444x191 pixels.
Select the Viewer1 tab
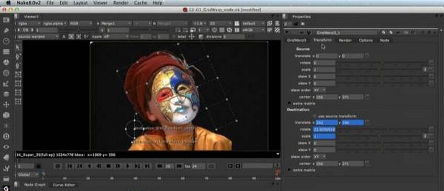(31, 17)
